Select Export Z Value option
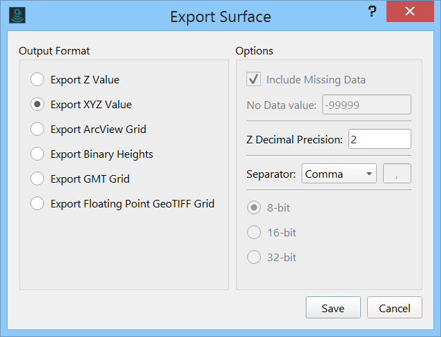Image resolution: width=441 pixels, height=337 pixels. 37,80
